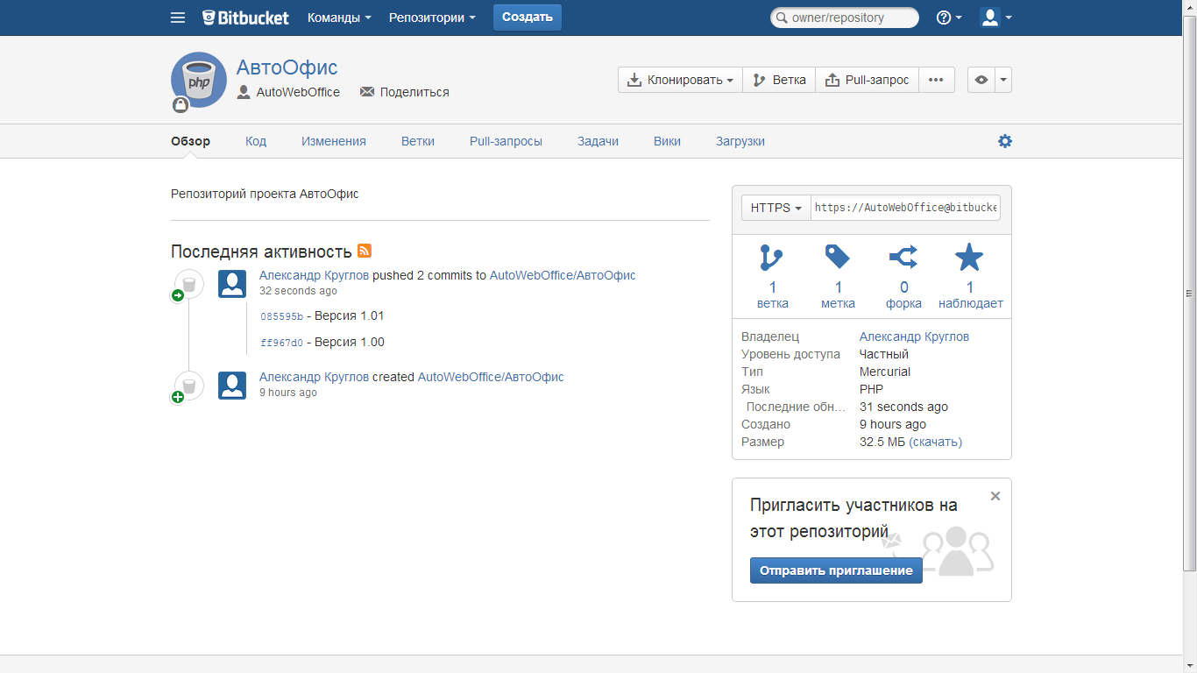Click the 'Версия 1.01' commit message
Screen dimensions: 1197x673
coord(350,315)
